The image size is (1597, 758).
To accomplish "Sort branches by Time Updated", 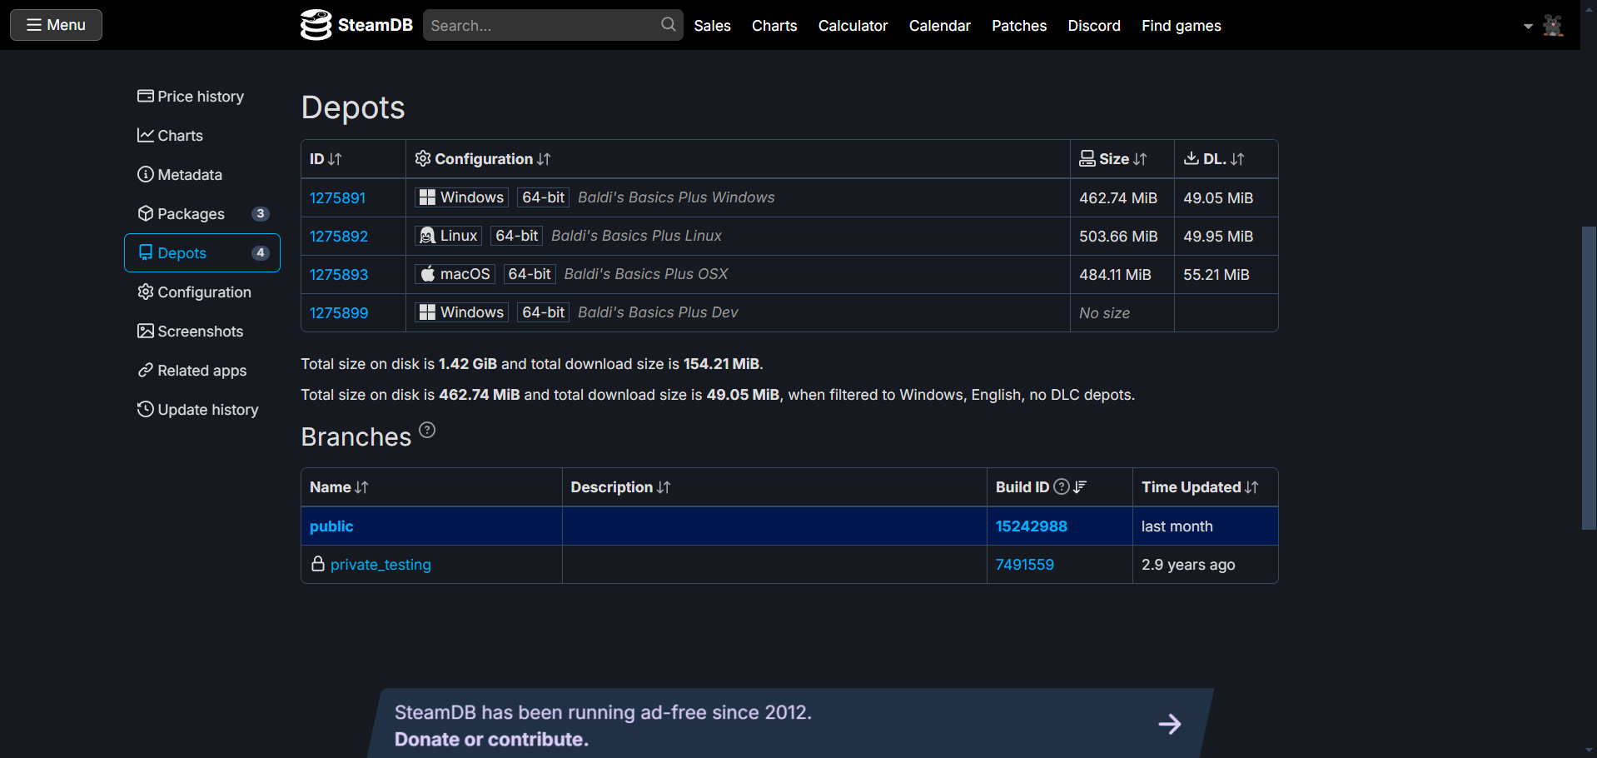I will (1200, 487).
